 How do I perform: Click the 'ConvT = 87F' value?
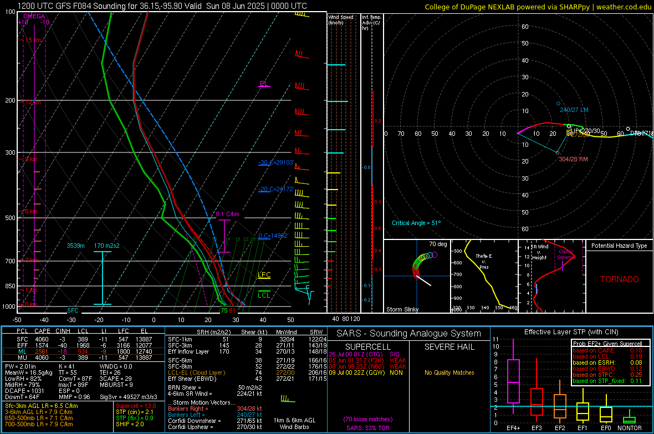75,379
